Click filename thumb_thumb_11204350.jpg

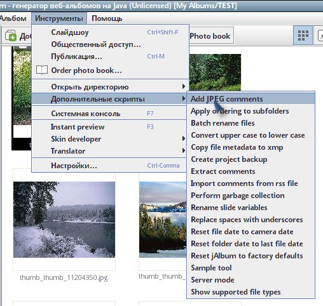[x=64, y=277]
